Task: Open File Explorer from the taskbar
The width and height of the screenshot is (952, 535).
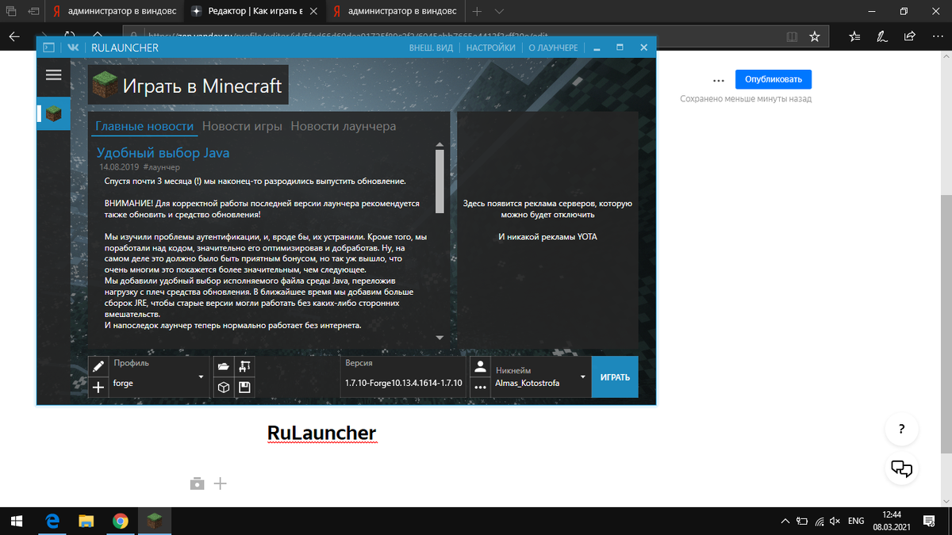Action: click(x=86, y=521)
